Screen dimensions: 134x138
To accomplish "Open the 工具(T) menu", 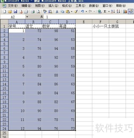I will [x=80, y=6].
